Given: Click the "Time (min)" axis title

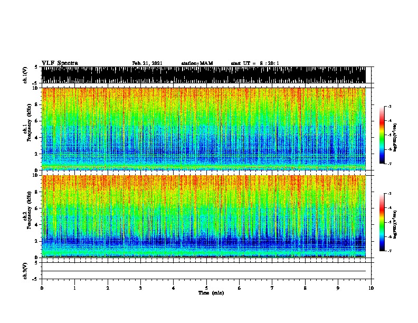Looking at the screenshot, I should (211, 293).
